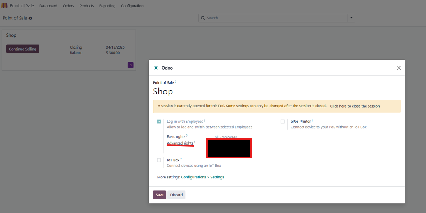
Task: Enable the ePos Printer checkbox
Action: coord(283,122)
